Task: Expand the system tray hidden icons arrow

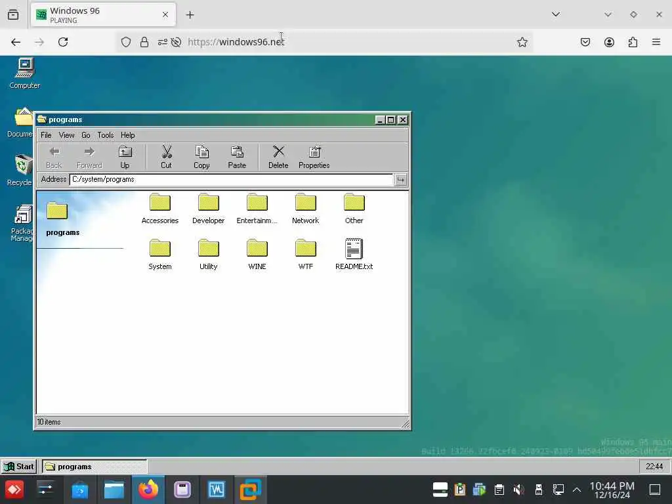Action: 577,490
